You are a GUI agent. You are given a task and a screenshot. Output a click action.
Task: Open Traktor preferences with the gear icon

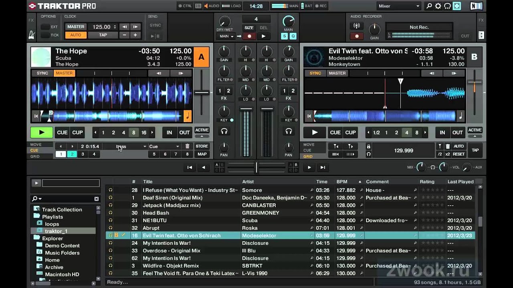pyautogui.click(x=438, y=6)
